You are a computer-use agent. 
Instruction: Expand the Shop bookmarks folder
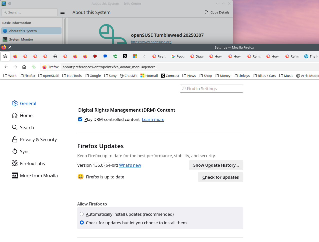pyautogui.click(x=205, y=76)
